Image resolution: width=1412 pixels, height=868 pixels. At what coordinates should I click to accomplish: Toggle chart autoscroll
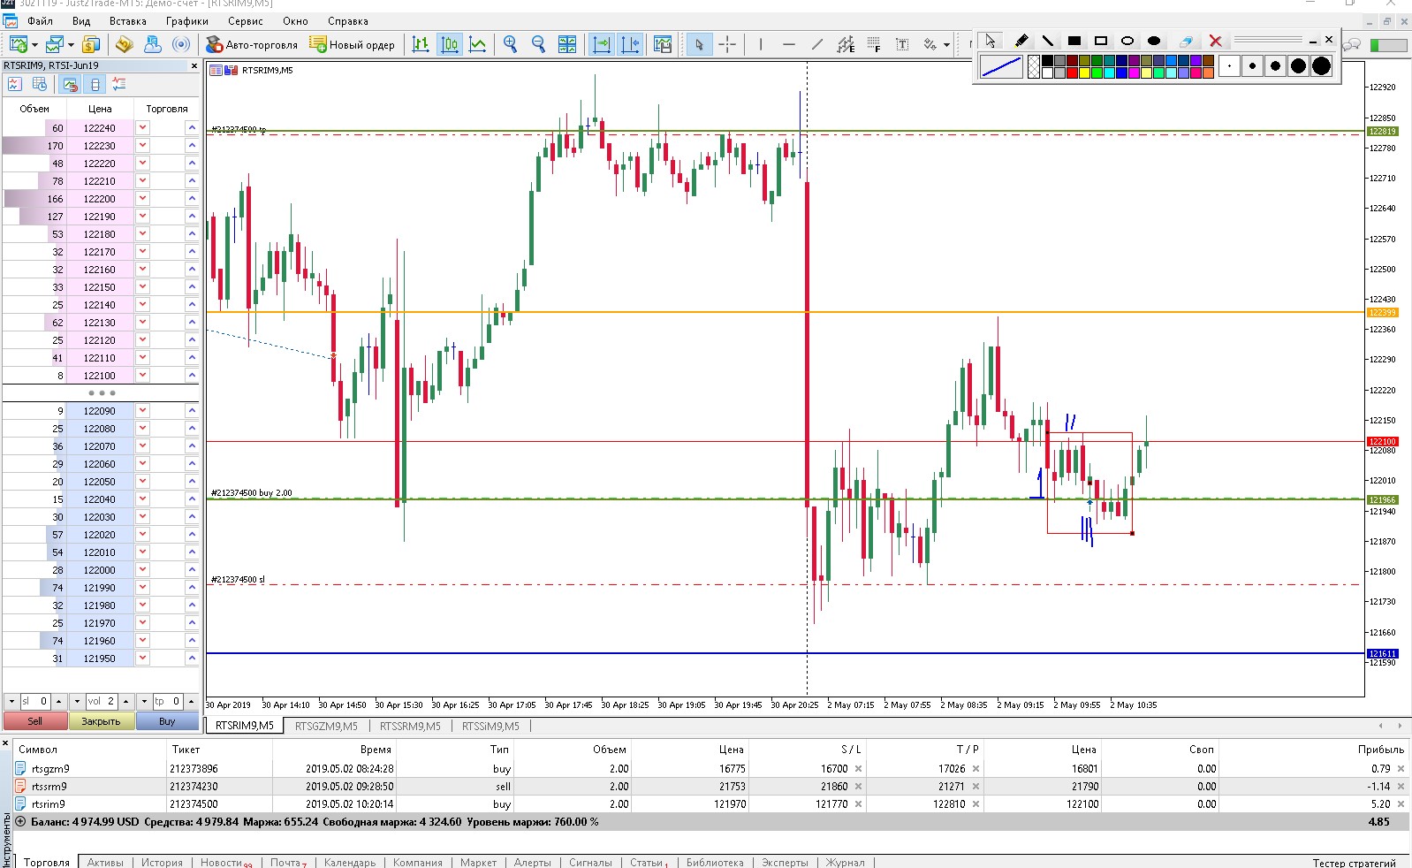click(602, 44)
